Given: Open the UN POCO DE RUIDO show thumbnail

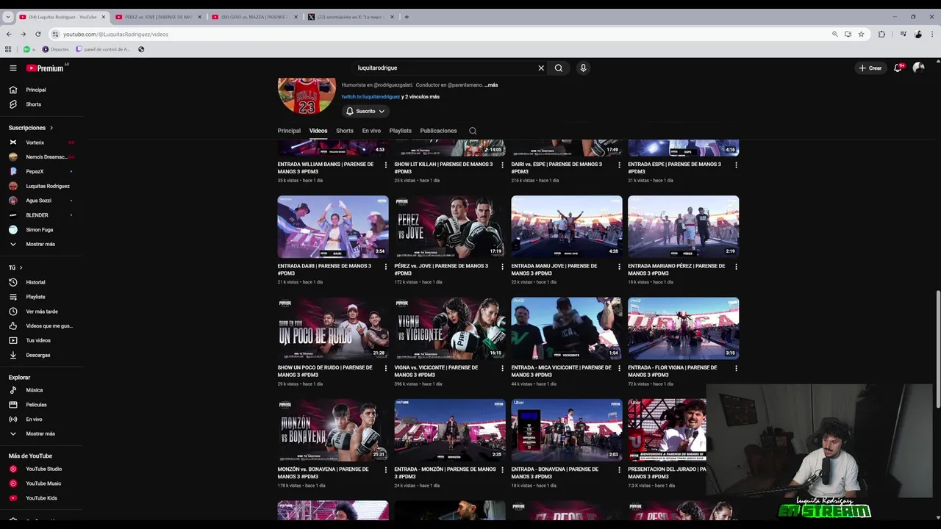Looking at the screenshot, I should pyautogui.click(x=333, y=328).
